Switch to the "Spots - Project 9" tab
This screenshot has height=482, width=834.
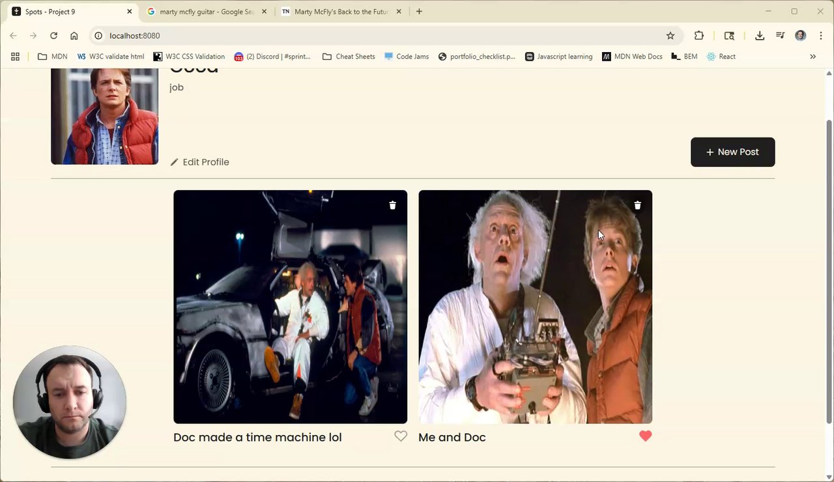72,12
